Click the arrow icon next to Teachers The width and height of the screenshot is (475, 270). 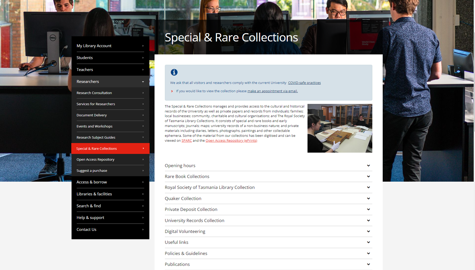143,70
